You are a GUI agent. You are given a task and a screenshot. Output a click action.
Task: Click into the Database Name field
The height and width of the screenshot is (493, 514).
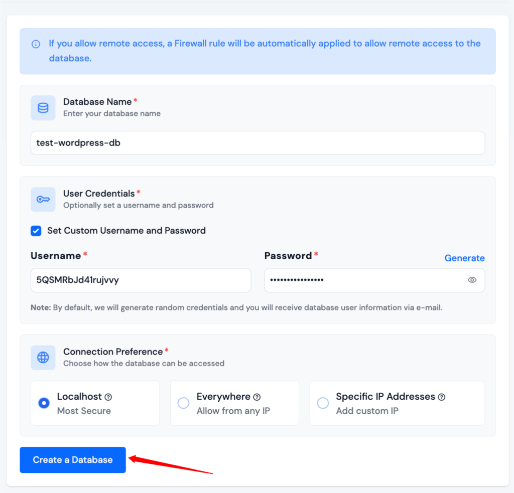258,143
